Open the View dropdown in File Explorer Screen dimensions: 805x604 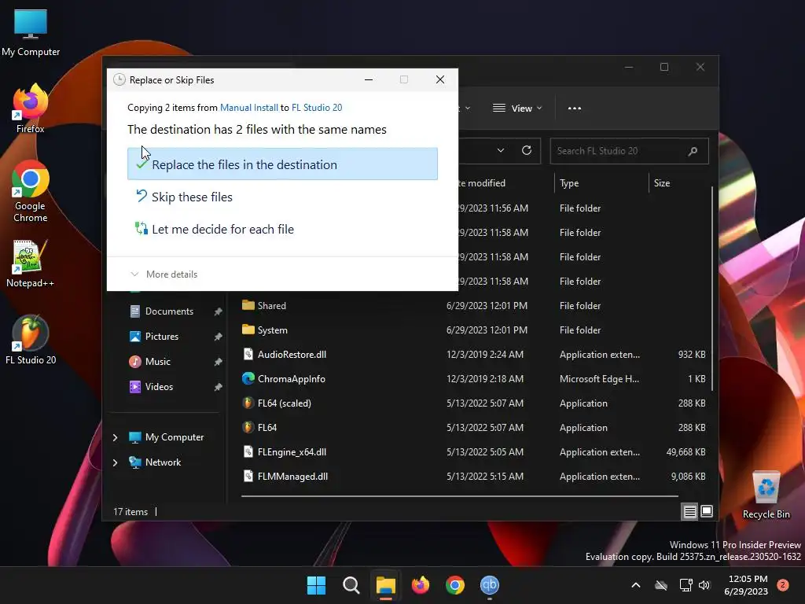(517, 109)
